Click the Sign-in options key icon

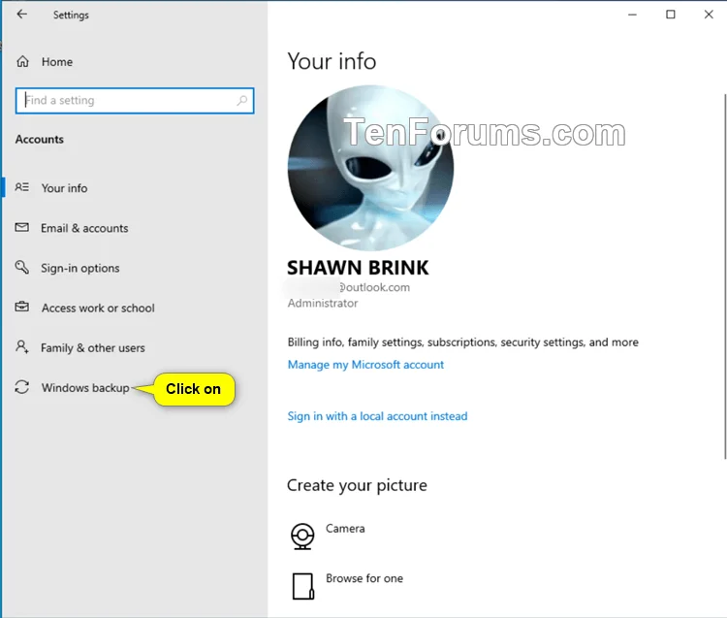[x=21, y=267]
